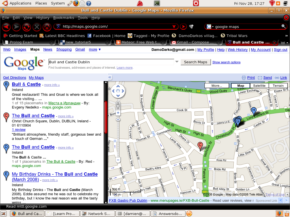Screen dimensions: 290x217
Task: Click the browser Reload icon
Action: point(27,27)
